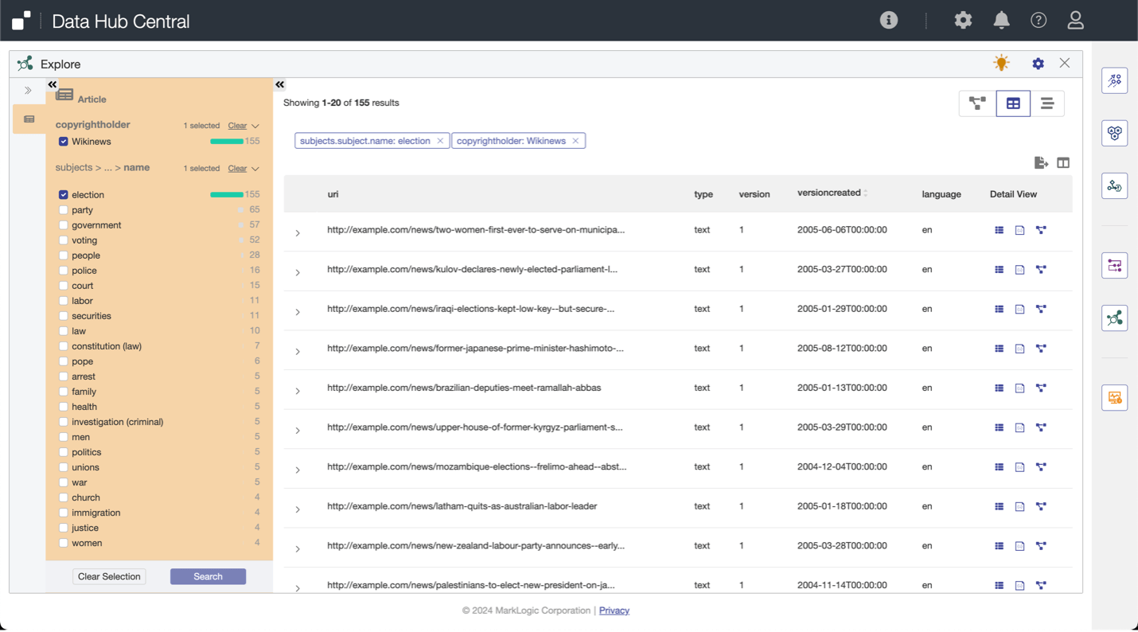Open the Privacy link in footer
This screenshot has height=632, width=1138.
614,611
